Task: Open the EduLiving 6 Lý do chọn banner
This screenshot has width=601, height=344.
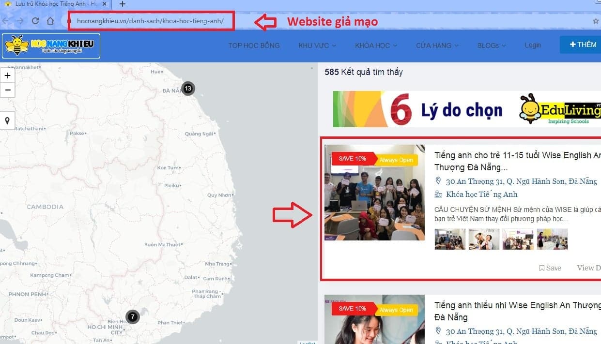Action: coord(467,109)
